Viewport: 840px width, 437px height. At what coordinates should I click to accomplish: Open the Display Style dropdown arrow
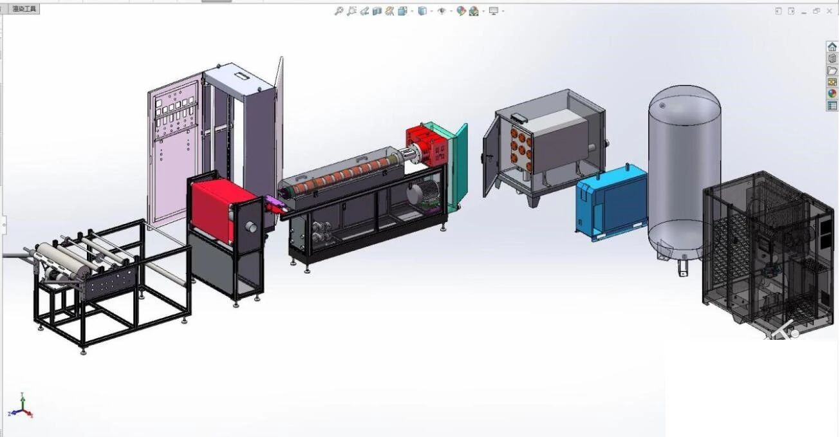432,11
